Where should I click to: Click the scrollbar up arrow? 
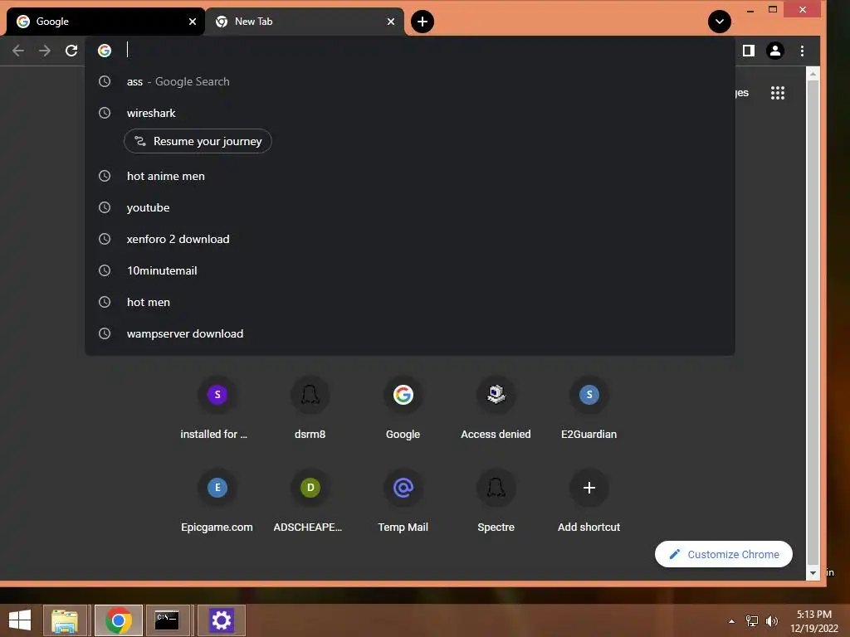(x=813, y=73)
